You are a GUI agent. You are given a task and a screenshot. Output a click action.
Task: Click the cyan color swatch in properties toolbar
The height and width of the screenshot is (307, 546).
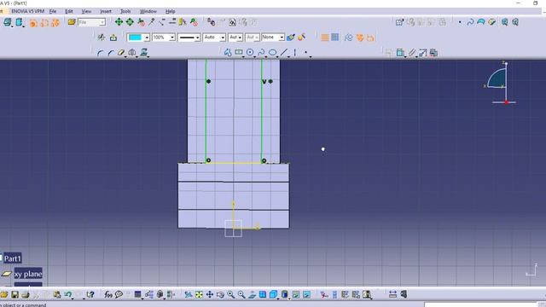click(x=135, y=38)
